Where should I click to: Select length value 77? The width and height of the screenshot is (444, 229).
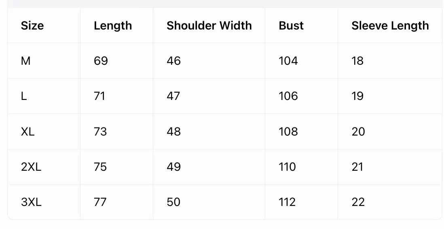[x=100, y=202]
